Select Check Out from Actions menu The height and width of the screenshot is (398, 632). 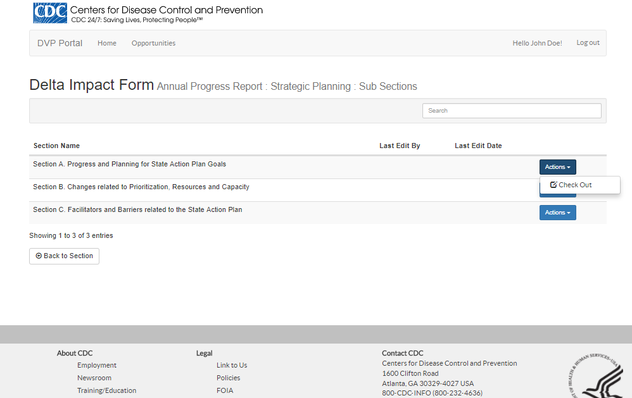[571, 185]
